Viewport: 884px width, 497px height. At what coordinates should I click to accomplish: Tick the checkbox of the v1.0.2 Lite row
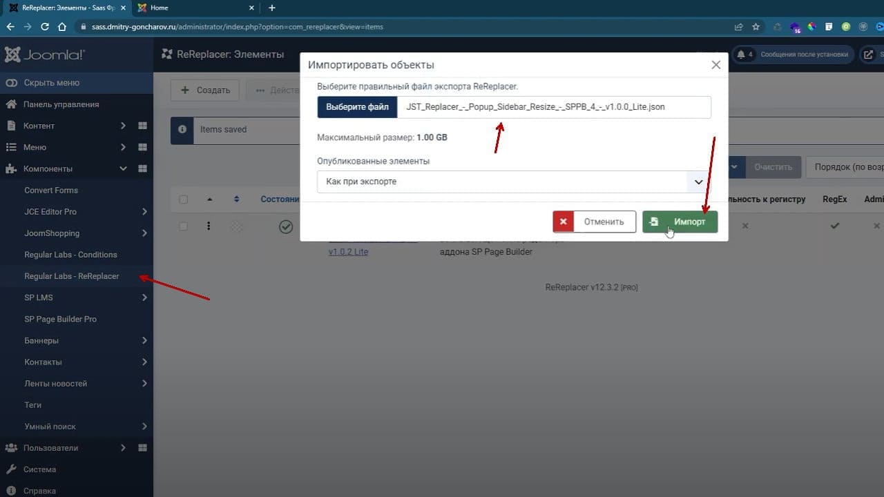(183, 226)
